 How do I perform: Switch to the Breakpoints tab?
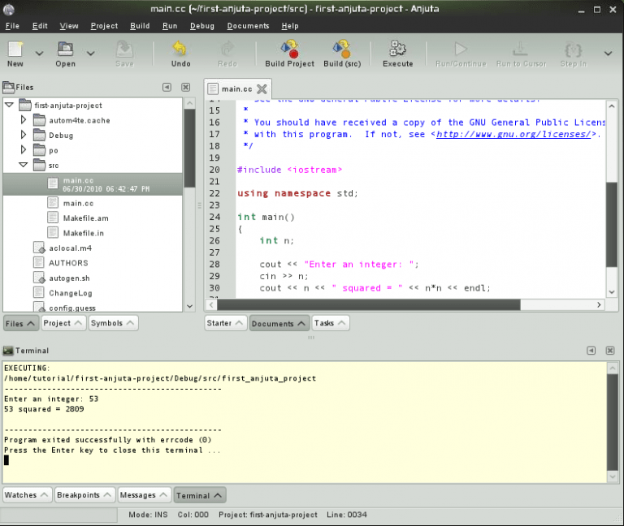pos(84,495)
